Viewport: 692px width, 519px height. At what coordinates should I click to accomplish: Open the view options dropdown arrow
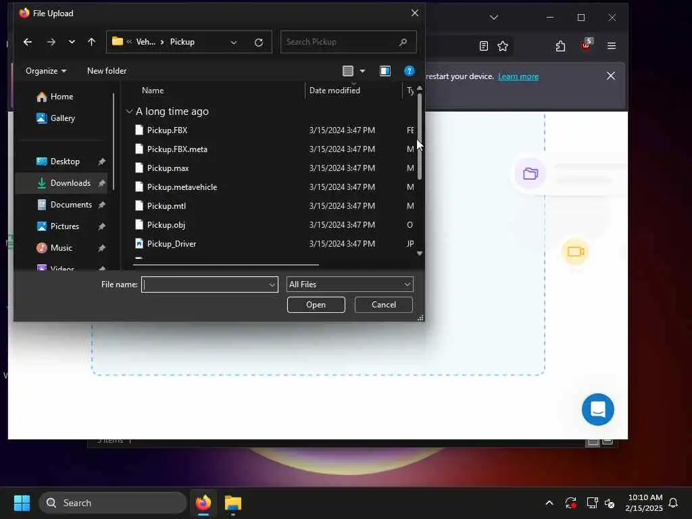pos(362,71)
